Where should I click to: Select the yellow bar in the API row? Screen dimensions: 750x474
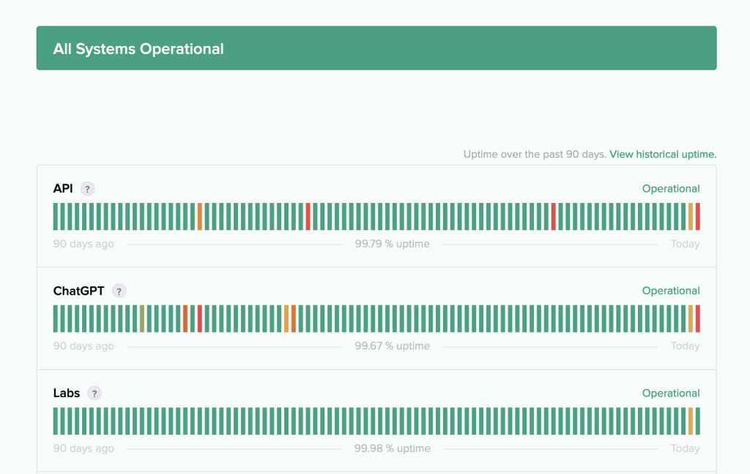[691, 217]
